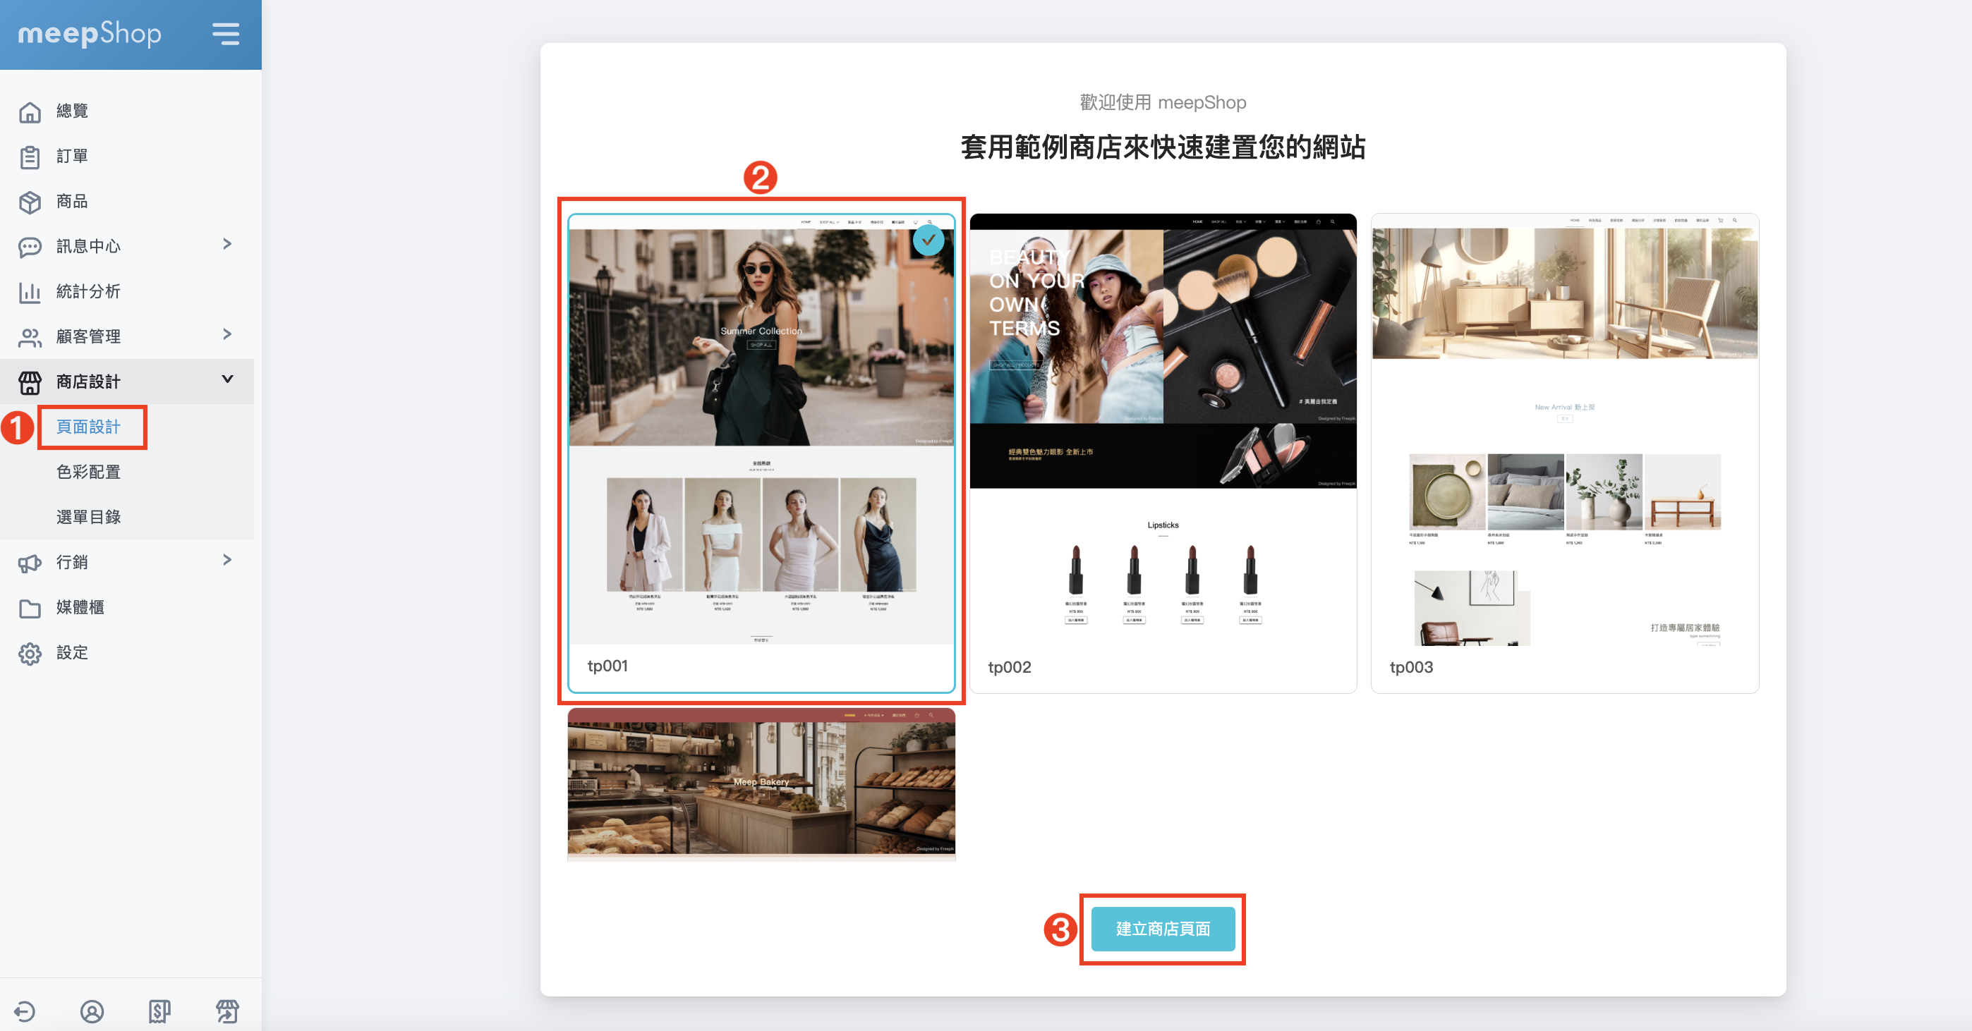1972x1031 pixels.
Task: Click the 商品 box icon
Action: coord(30,202)
